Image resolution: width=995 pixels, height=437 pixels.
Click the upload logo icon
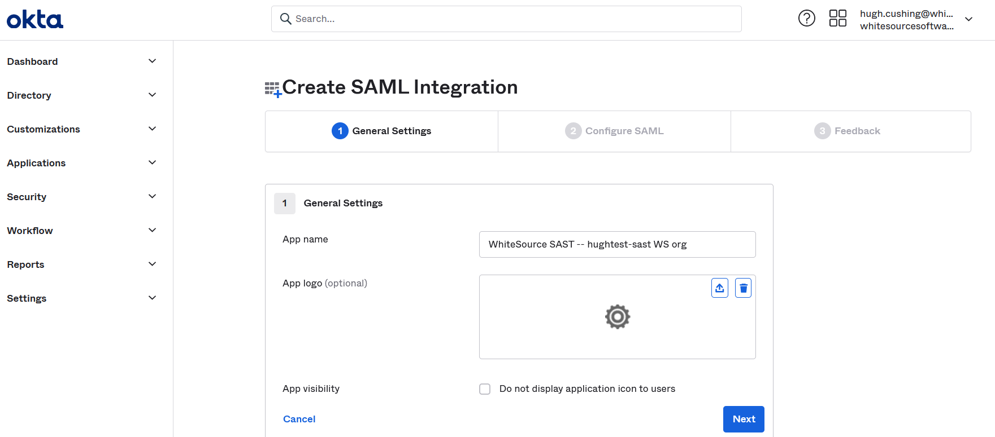719,288
